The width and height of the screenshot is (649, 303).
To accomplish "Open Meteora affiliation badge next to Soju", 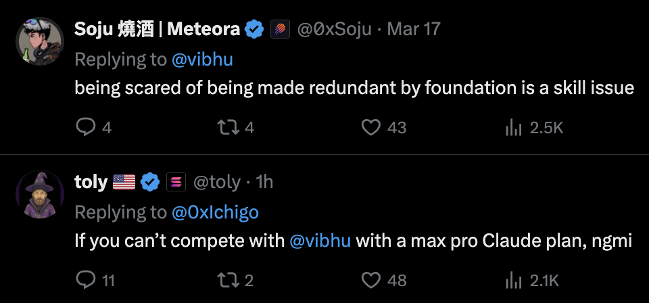I will [280, 29].
